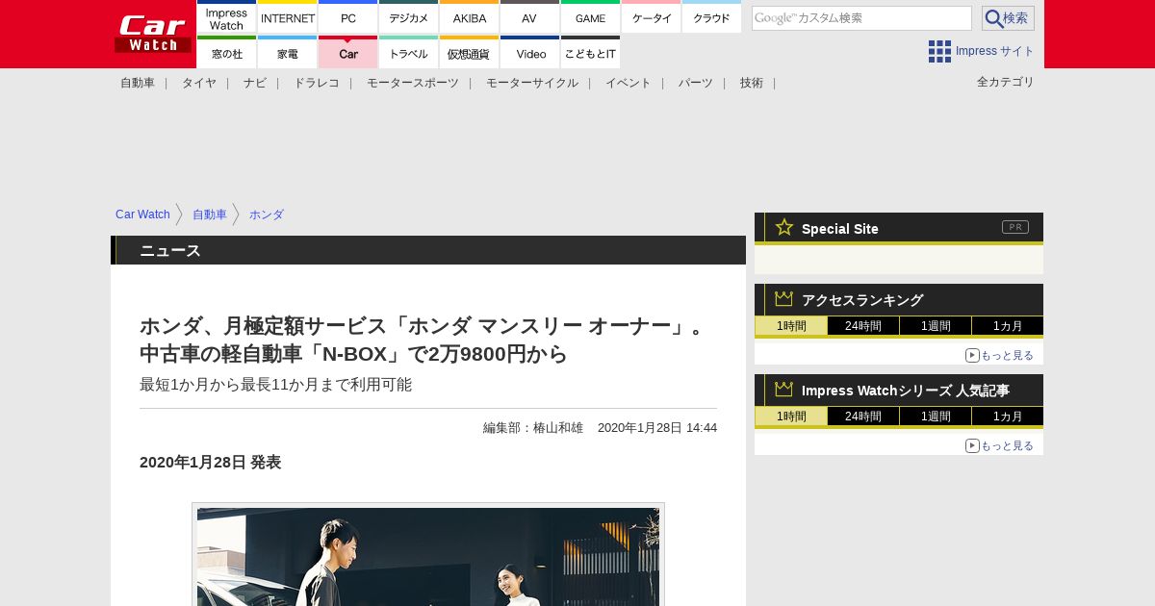The width and height of the screenshot is (1155, 606).
Task: Click もっと見る under アクセスランキング
Action: coord(1000,355)
